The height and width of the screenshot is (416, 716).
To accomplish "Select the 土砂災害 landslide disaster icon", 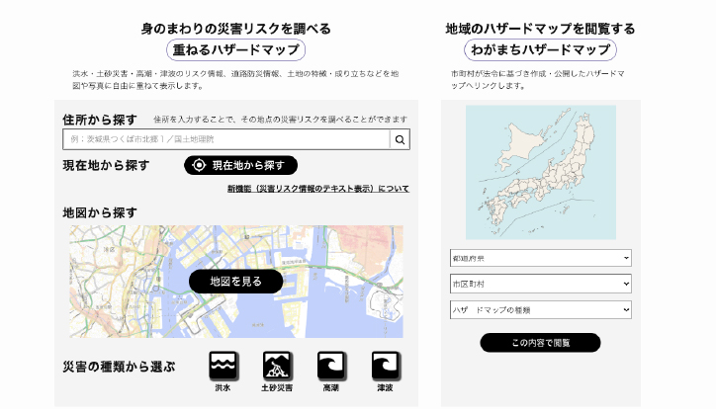I will pos(277,366).
